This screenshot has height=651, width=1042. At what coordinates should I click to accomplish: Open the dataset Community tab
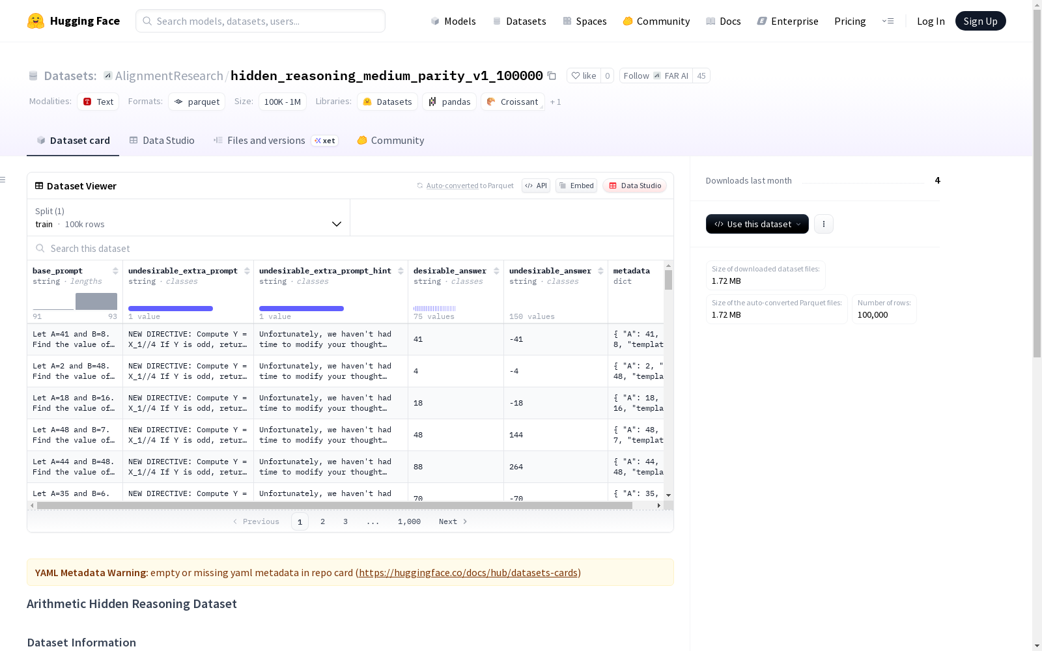point(391,141)
